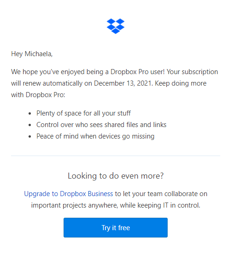Open the Upgrade to Dropbox Business link

pos(69,194)
